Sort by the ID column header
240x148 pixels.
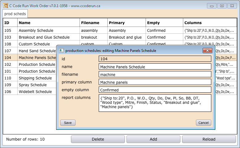coord(10,23)
